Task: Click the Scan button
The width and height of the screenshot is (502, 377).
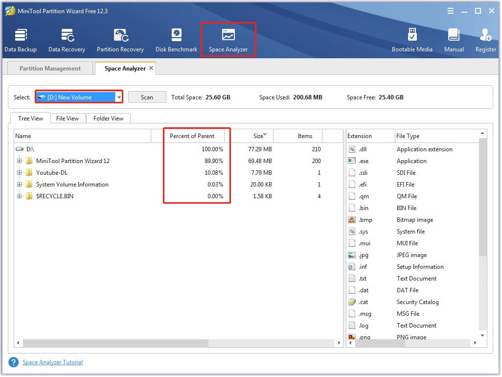Action: (147, 97)
